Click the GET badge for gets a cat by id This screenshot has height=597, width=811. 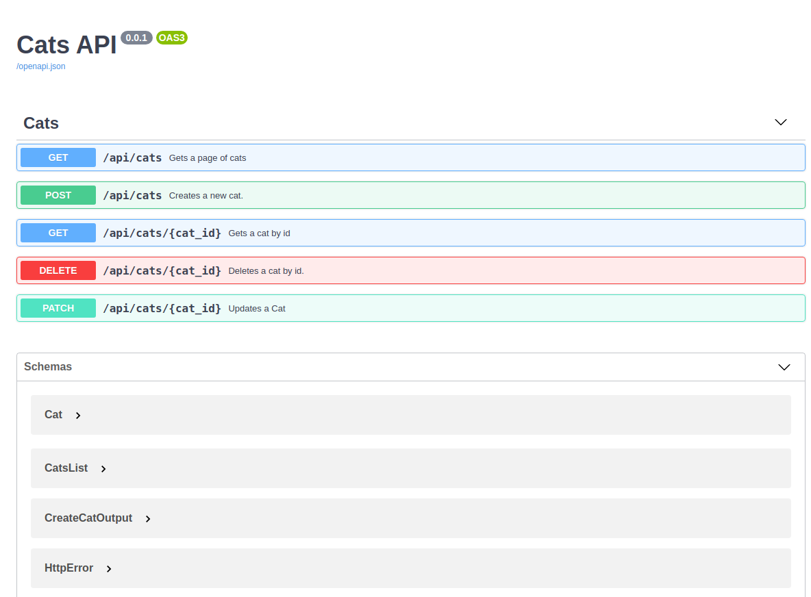coord(58,233)
